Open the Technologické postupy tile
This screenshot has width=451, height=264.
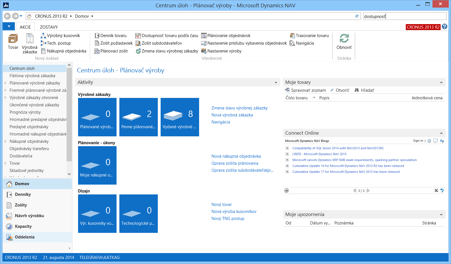138,214
